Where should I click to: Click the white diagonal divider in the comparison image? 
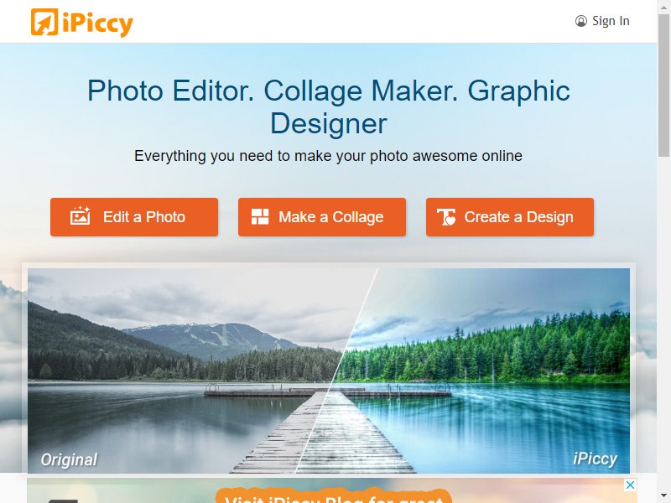pos(337,370)
